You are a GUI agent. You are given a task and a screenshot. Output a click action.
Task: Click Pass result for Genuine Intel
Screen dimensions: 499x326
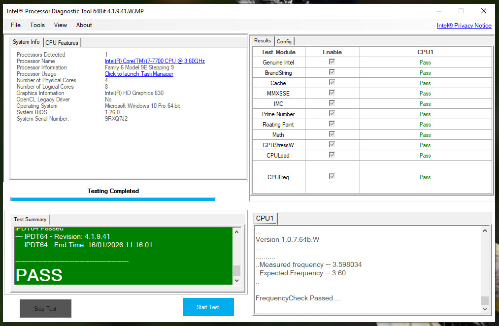(425, 63)
